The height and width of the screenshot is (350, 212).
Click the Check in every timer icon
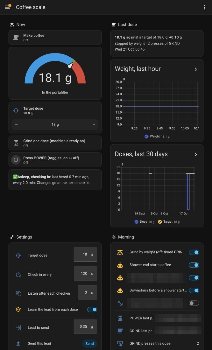(18, 274)
